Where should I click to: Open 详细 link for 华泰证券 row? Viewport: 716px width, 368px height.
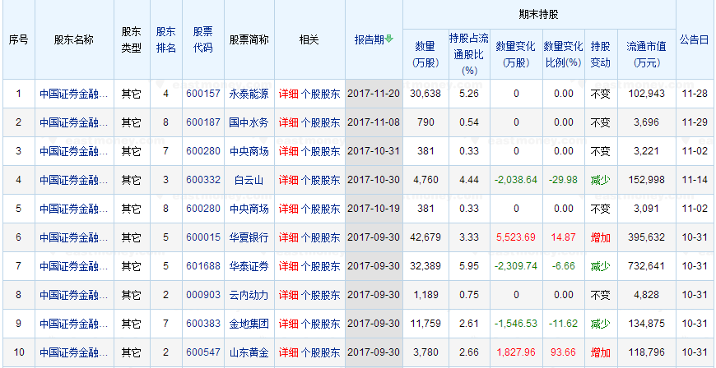tap(288, 266)
